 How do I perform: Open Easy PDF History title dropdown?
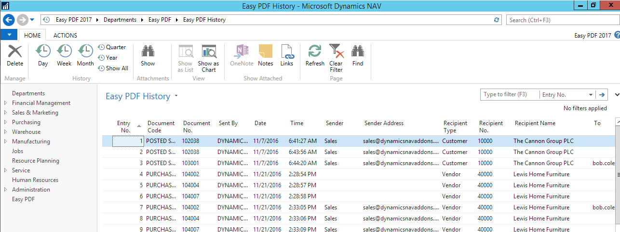pos(176,96)
